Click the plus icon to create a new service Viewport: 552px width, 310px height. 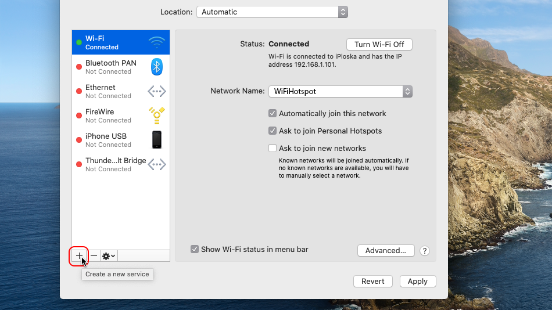pyautogui.click(x=79, y=256)
